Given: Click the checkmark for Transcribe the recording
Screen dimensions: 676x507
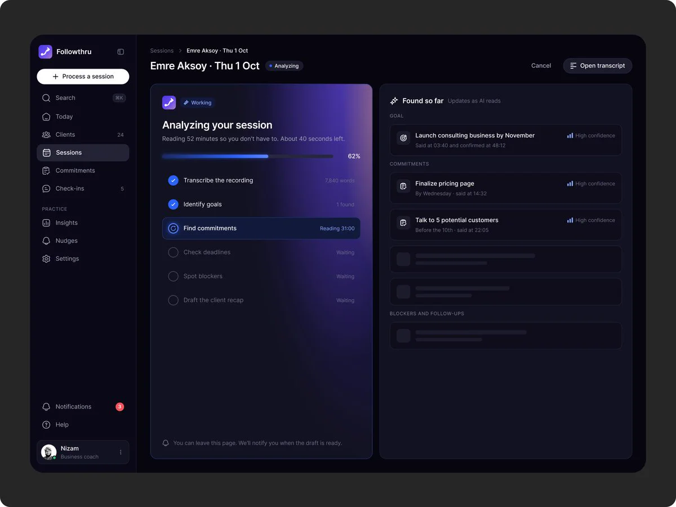Looking at the screenshot, I should (x=174, y=180).
